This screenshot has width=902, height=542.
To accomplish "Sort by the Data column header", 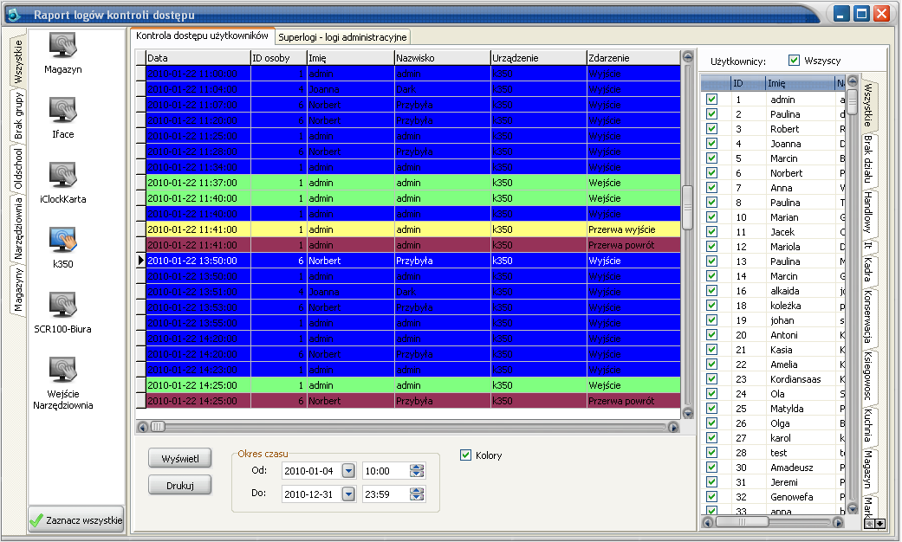I will pos(198,57).
